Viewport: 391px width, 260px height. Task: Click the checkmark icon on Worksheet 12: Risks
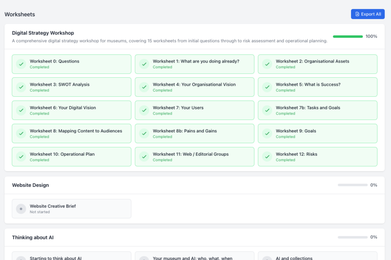(x=267, y=157)
